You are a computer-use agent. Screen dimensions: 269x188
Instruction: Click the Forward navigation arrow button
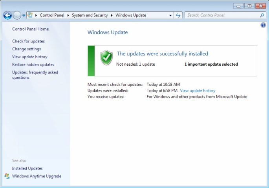(x=17, y=15)
